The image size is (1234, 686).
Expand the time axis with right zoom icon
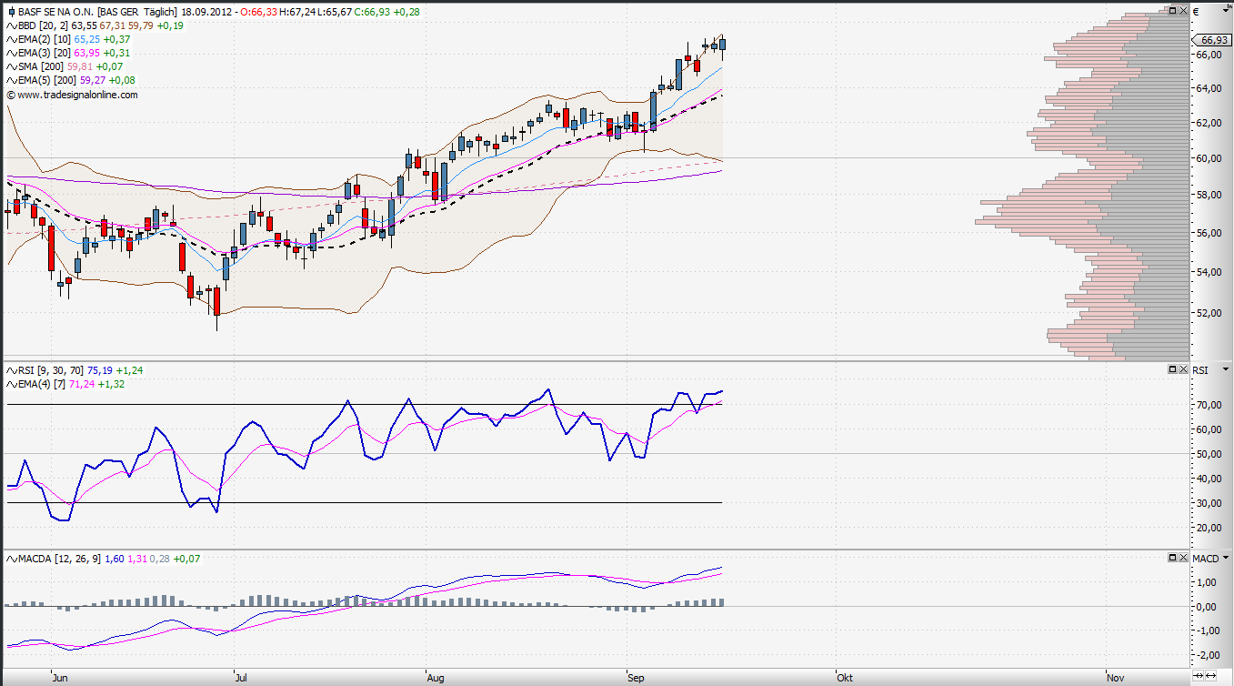[x=1210, y=676]
